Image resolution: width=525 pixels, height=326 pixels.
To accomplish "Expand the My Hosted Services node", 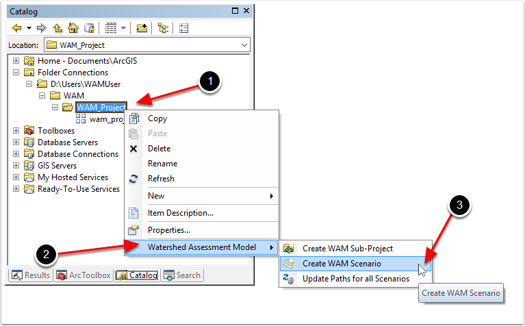I will [x=16, y=177].
